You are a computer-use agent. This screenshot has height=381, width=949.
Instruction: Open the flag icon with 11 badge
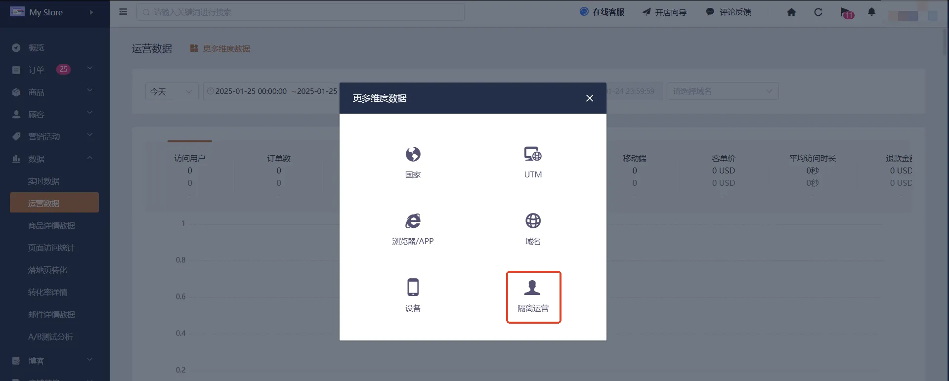[x=847, y=13]
